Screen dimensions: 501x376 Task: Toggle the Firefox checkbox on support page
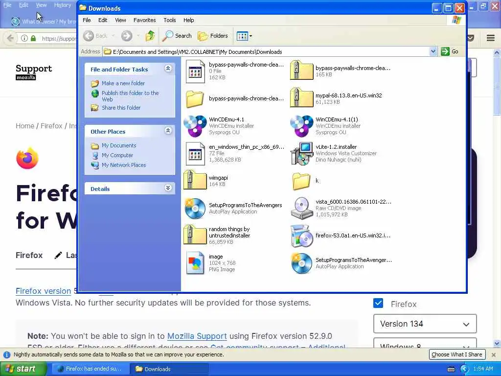(x=378, y=303)
